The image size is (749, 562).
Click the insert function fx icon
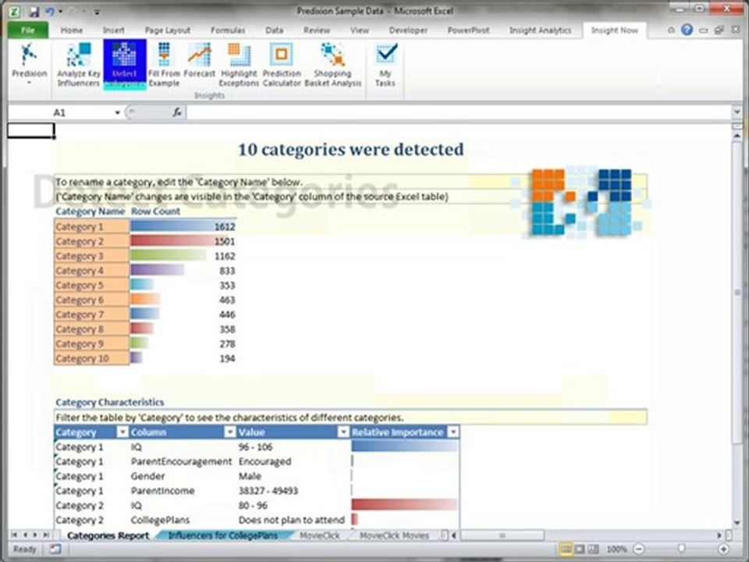[x=177, y=112]
